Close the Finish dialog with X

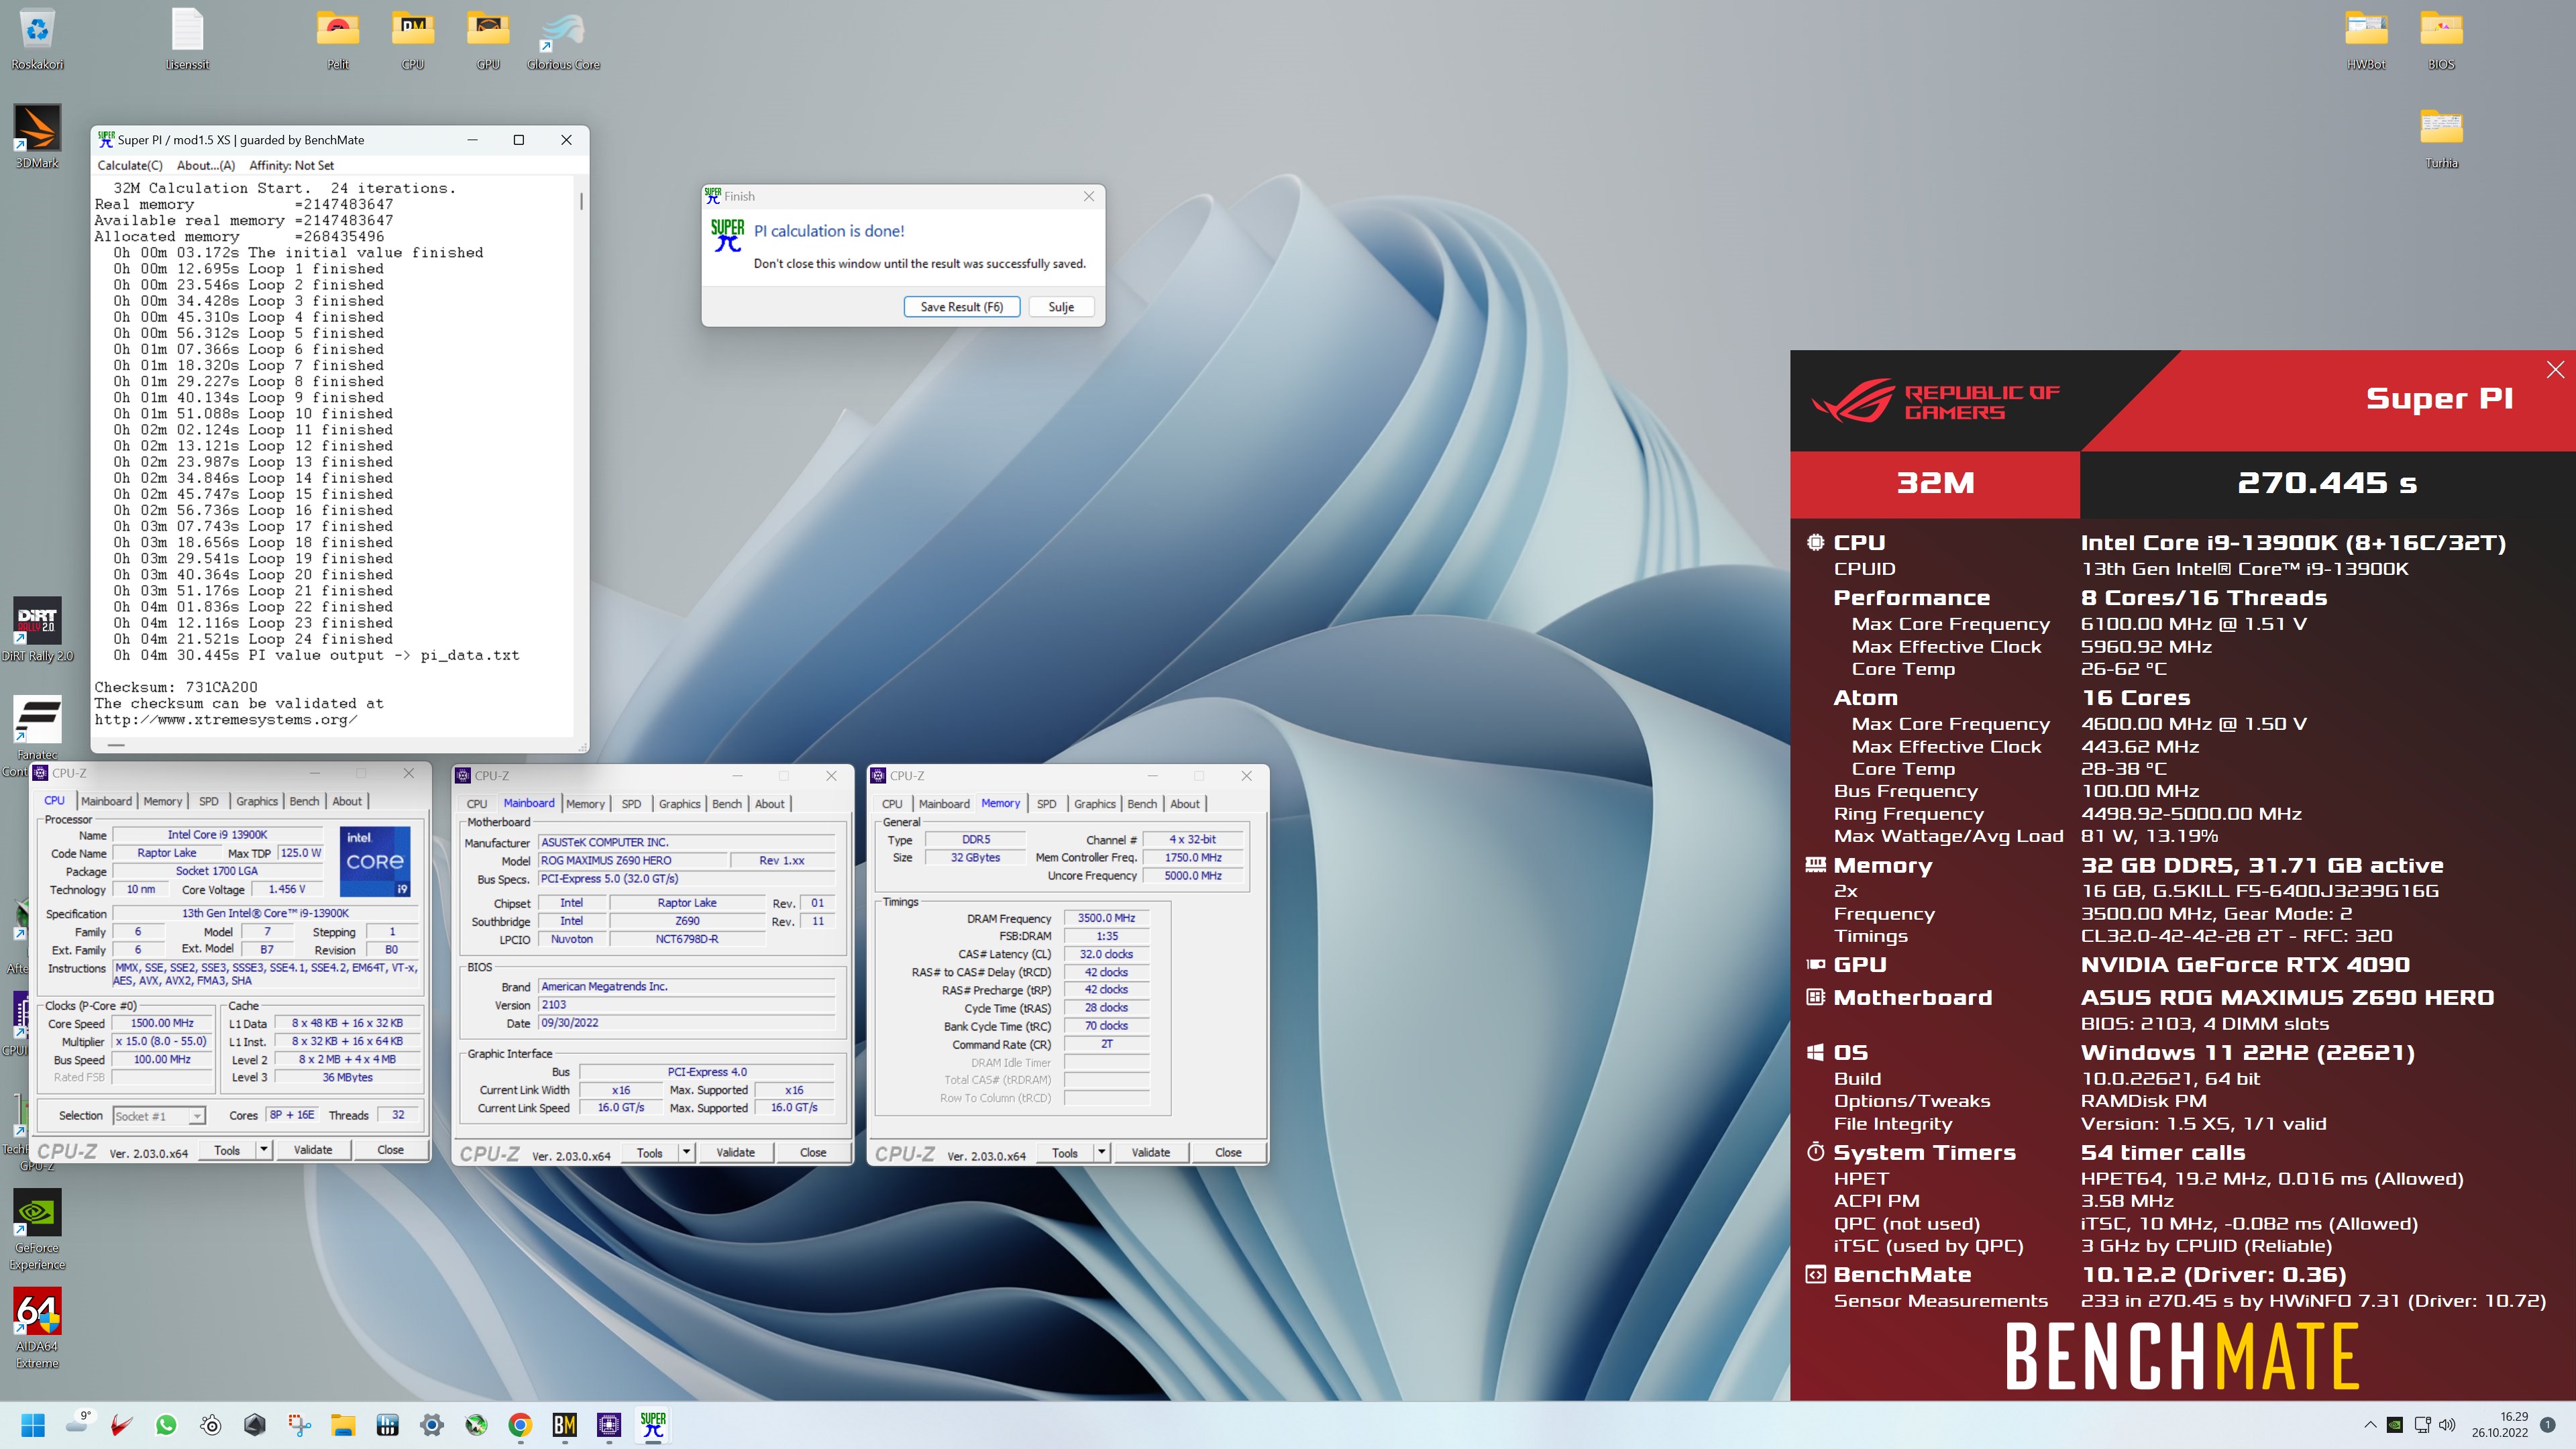pyautogui.click(x=1088, y=196)
